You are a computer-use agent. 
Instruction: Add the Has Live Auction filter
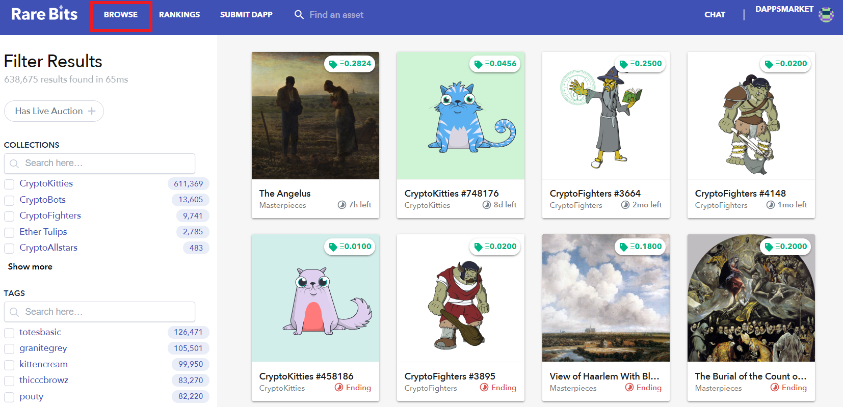(54, 111)
